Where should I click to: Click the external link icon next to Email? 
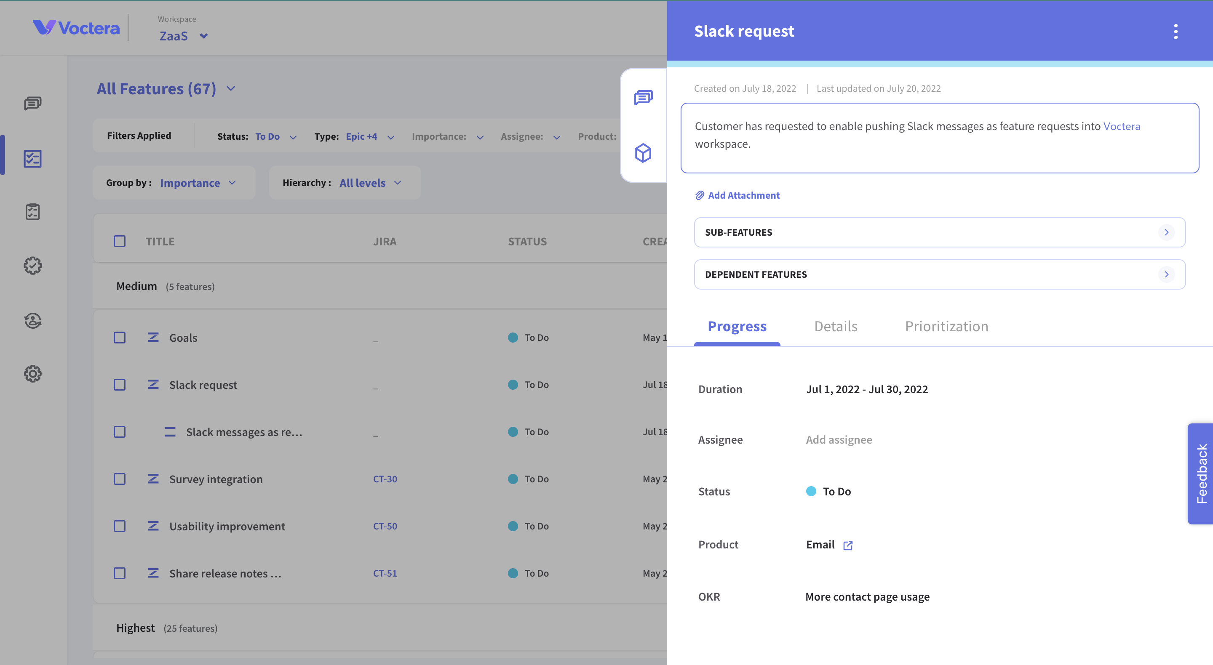pos(847,545)
